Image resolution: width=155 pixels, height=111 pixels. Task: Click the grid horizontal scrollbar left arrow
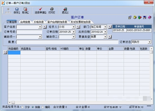[x=10, y=103]
